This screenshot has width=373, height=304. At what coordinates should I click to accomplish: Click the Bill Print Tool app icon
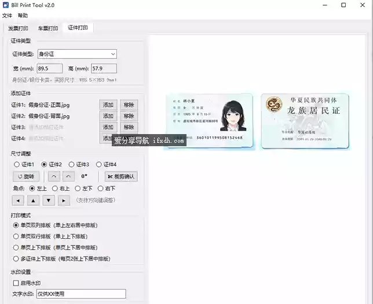(x=5, y=5)
